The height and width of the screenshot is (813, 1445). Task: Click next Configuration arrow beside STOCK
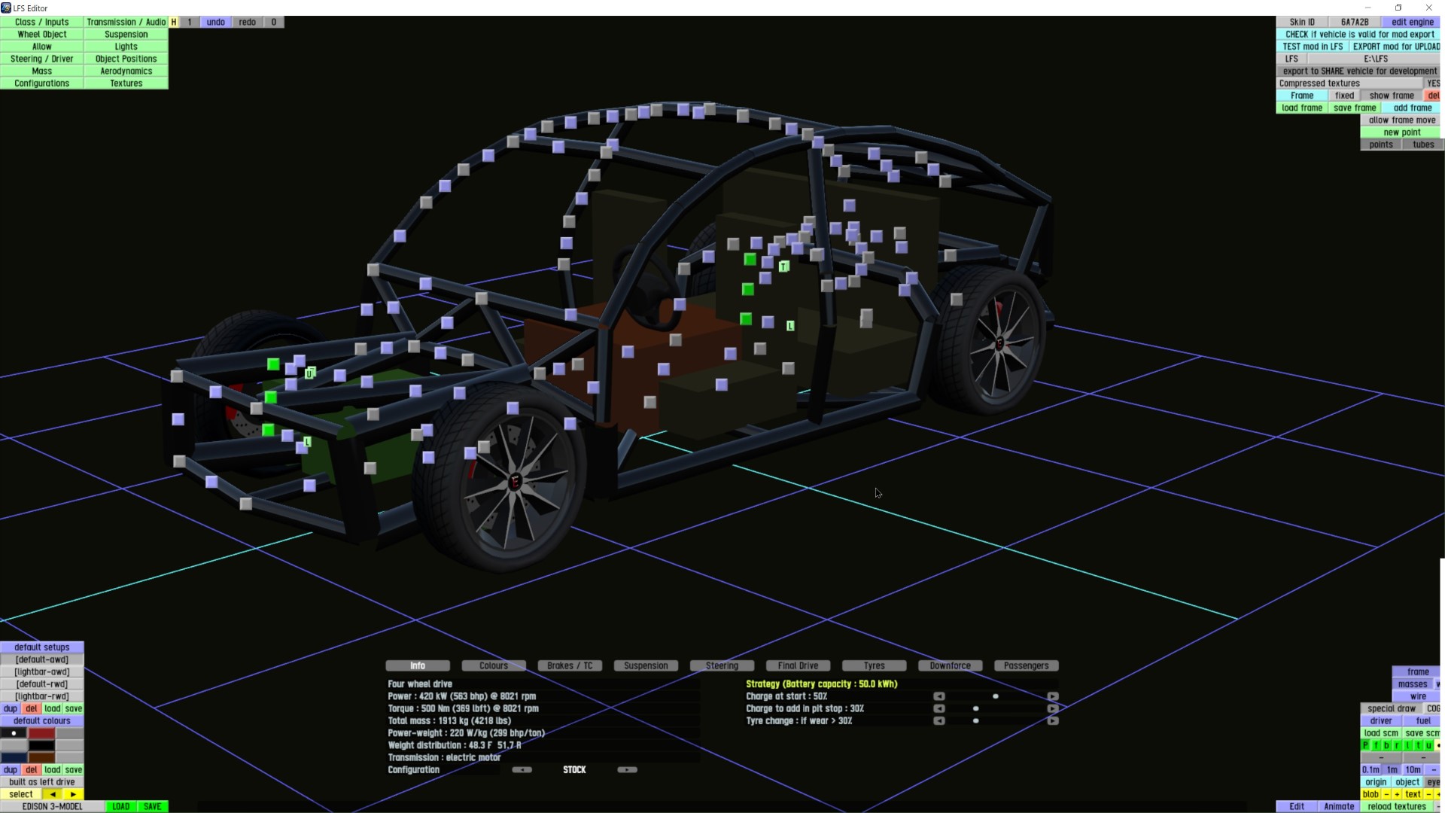click(x=627, y=770)
